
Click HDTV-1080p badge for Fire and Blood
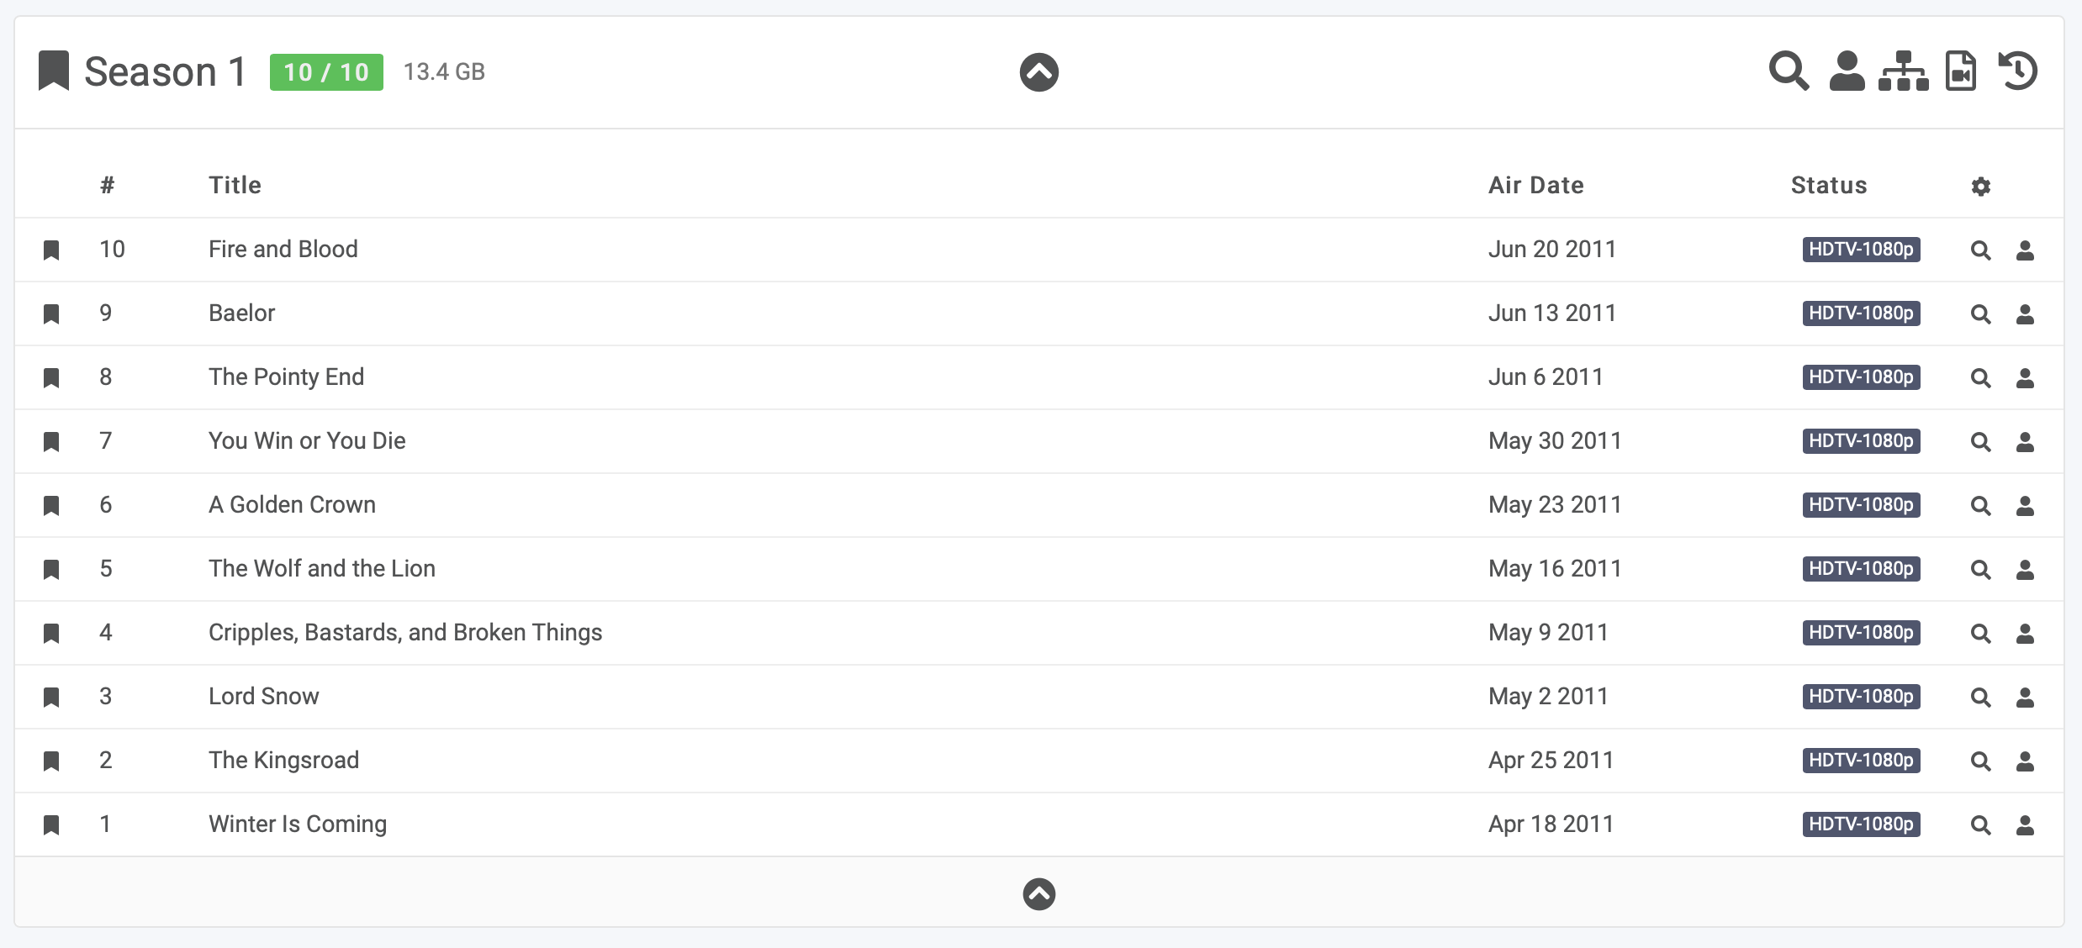1862,250
